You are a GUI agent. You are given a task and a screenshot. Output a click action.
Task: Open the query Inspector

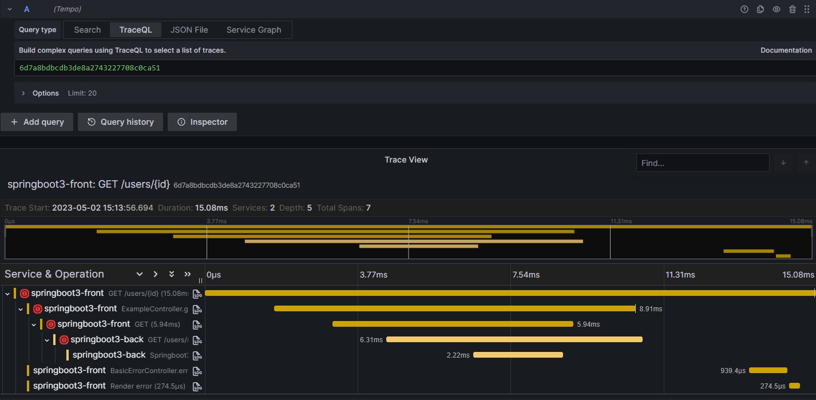[202, 122]
